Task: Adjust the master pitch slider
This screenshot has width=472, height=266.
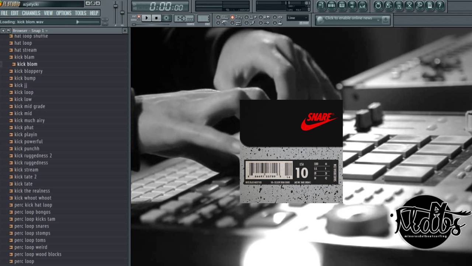Action: coord(122,12)
